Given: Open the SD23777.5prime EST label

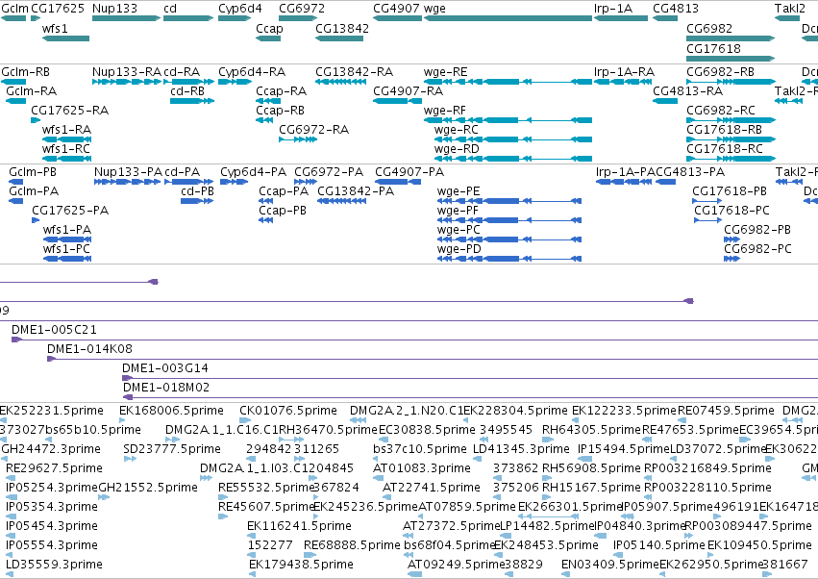Looking at the screenshot, I should pyautogui.click(x=172, y=449).
